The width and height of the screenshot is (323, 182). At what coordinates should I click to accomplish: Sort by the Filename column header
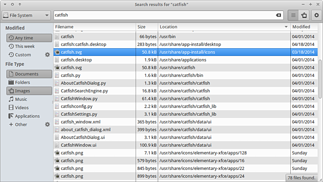click(x=94, y=27)
